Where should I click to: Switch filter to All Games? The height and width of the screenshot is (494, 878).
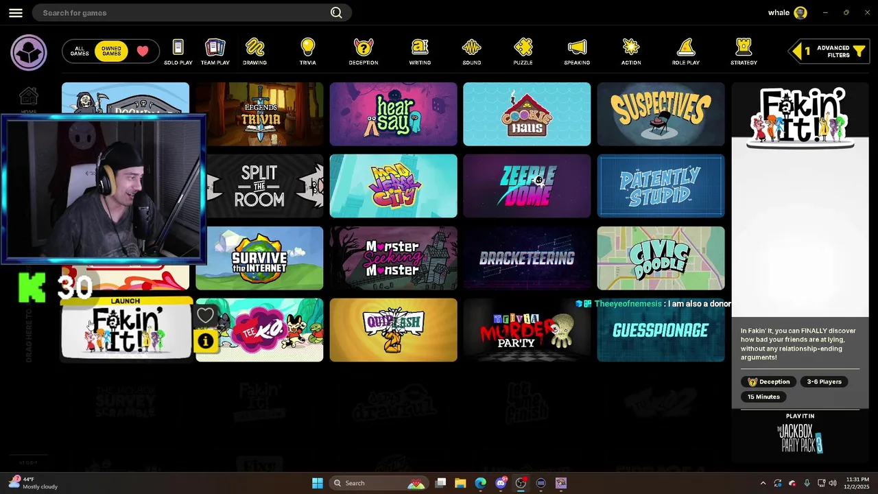(80, 51)
